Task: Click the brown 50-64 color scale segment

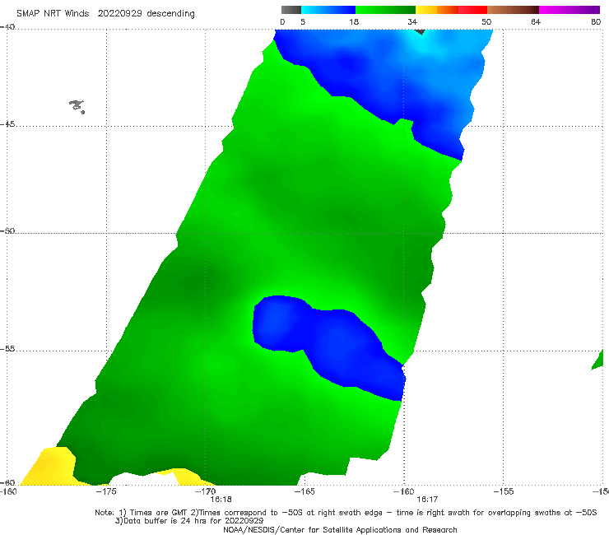Action: (513, 10)
